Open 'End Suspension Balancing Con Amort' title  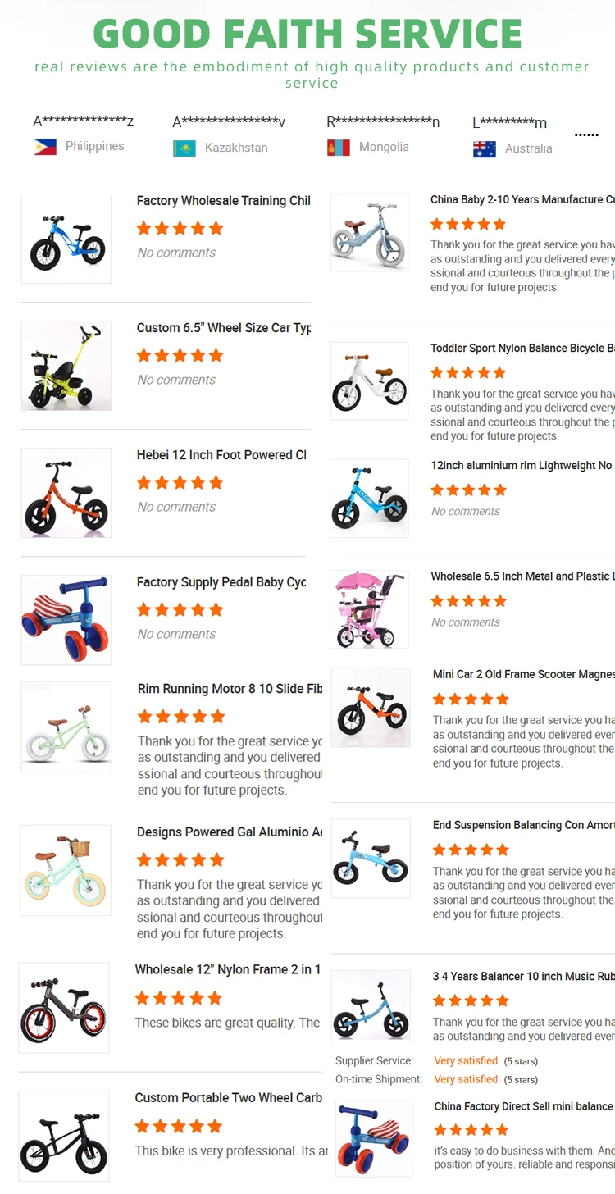523,825
